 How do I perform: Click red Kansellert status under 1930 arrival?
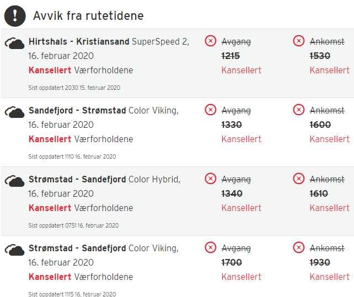pyautogui.click(x=329, y=277)
